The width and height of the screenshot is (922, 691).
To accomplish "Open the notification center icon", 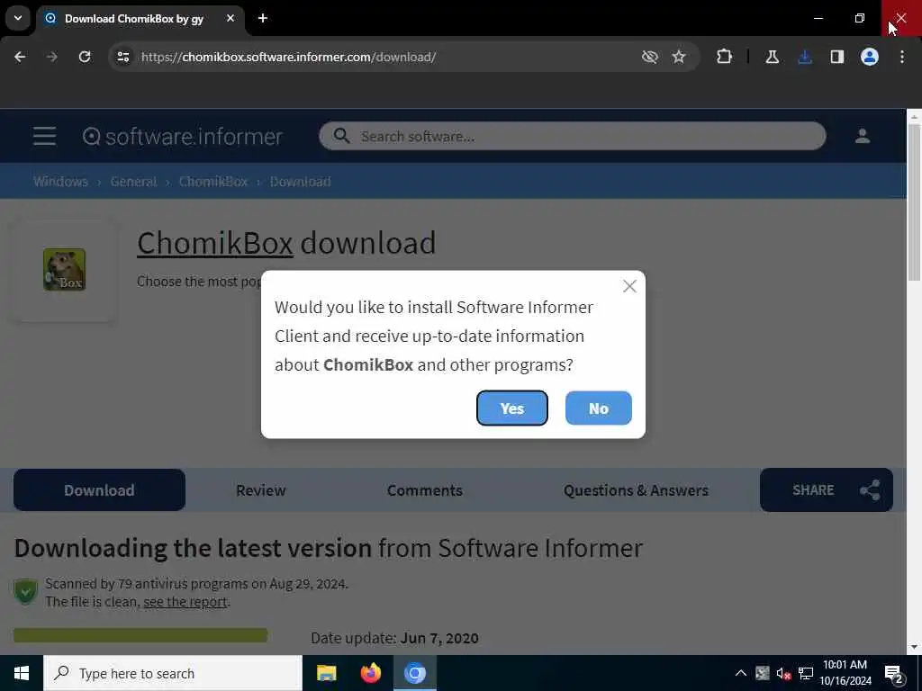I will coord(894,673).
